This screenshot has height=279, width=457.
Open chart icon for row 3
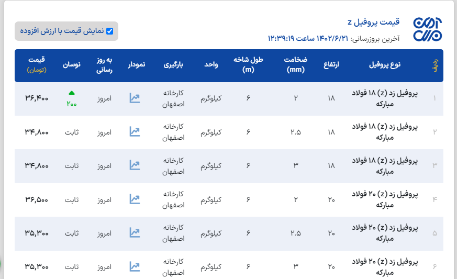coord(135,165)
